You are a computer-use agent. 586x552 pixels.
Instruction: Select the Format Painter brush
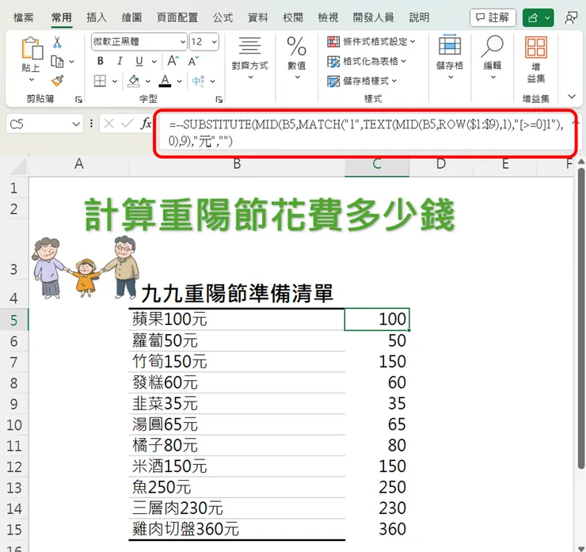(57, 81)
